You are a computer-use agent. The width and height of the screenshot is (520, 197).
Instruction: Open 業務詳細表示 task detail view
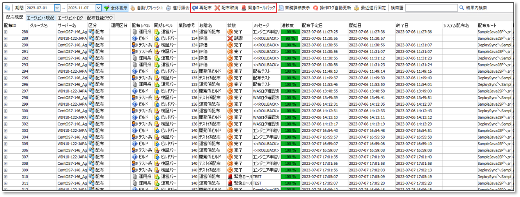tap(281, 8)
